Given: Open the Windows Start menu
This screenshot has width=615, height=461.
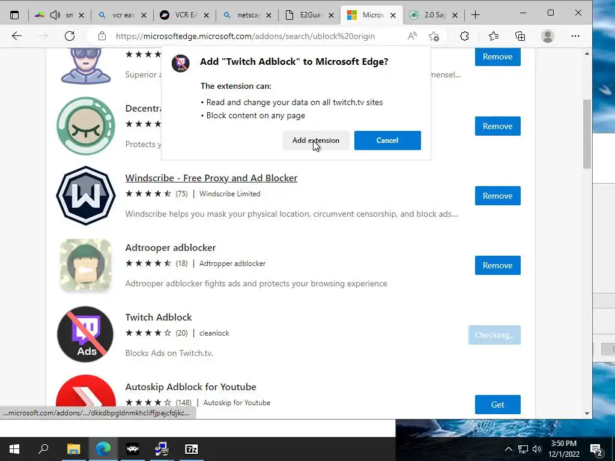Looking at the screenshot, I should coord(14,449).
